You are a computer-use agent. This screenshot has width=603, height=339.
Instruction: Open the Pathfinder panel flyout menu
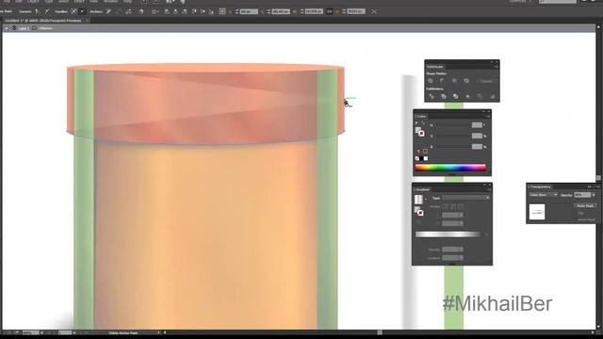[497, 67]
